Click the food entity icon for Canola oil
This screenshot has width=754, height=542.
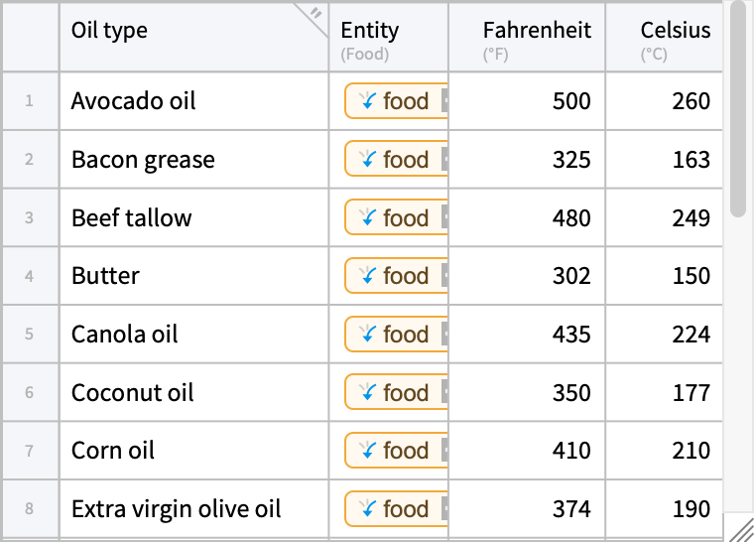click(x=368, y=335)
